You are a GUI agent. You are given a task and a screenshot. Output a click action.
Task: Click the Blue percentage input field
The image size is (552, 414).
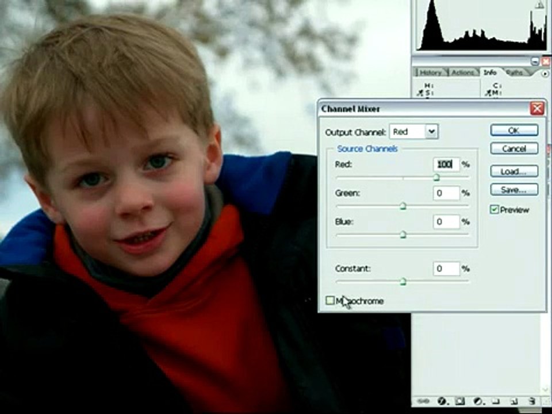pyautogui.click(x=446, y=221)
